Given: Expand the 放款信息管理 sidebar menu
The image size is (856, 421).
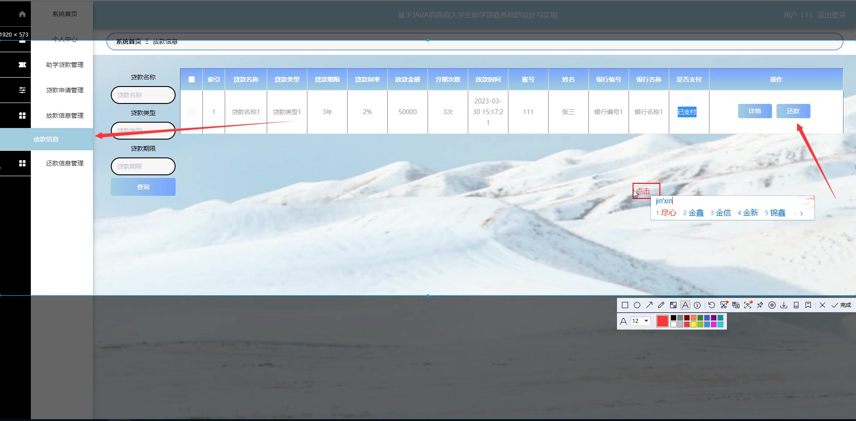Looking at the screenshot, I should coord(65,116).
